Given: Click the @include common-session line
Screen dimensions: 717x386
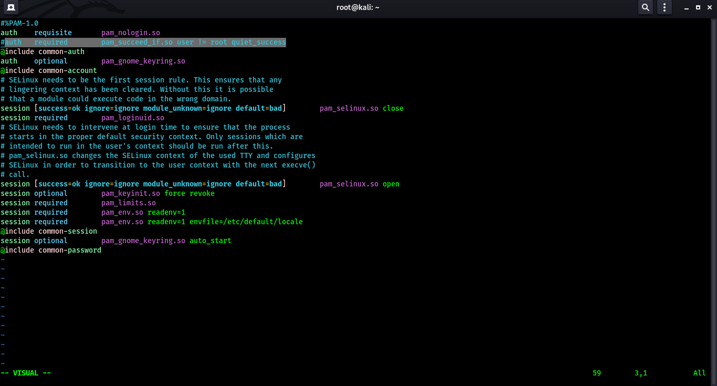Looking at the screenshot, I should (49, 231).
